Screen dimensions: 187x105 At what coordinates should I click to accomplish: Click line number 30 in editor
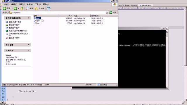click(3, 91)
